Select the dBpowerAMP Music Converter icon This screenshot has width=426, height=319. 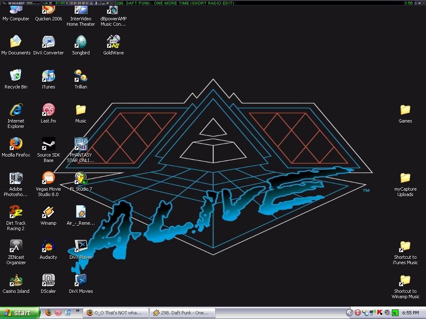pos(113,16)
